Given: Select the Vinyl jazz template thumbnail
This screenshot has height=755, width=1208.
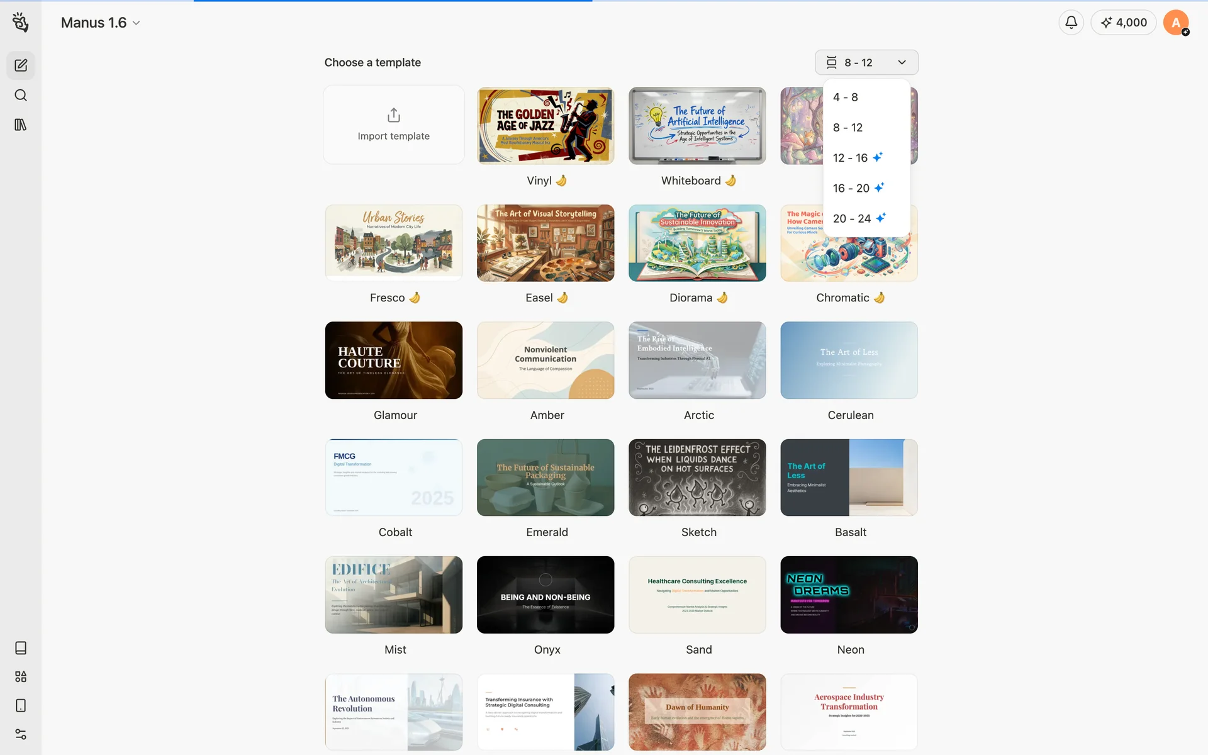Looking at the screenshot, I should click(x=545, y=126).
